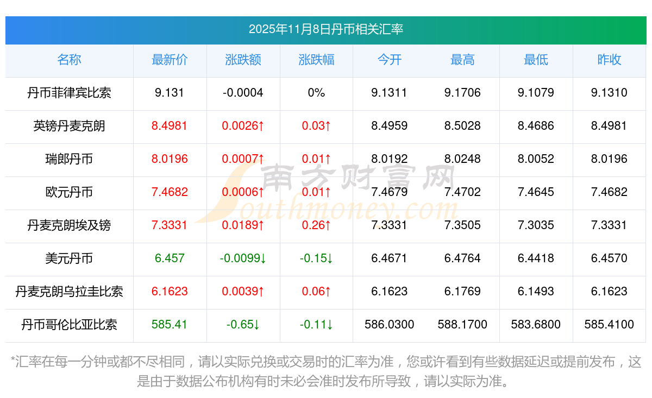Select the 名称 column header
This screenshot has width=652, height=398.
(69, 60)
